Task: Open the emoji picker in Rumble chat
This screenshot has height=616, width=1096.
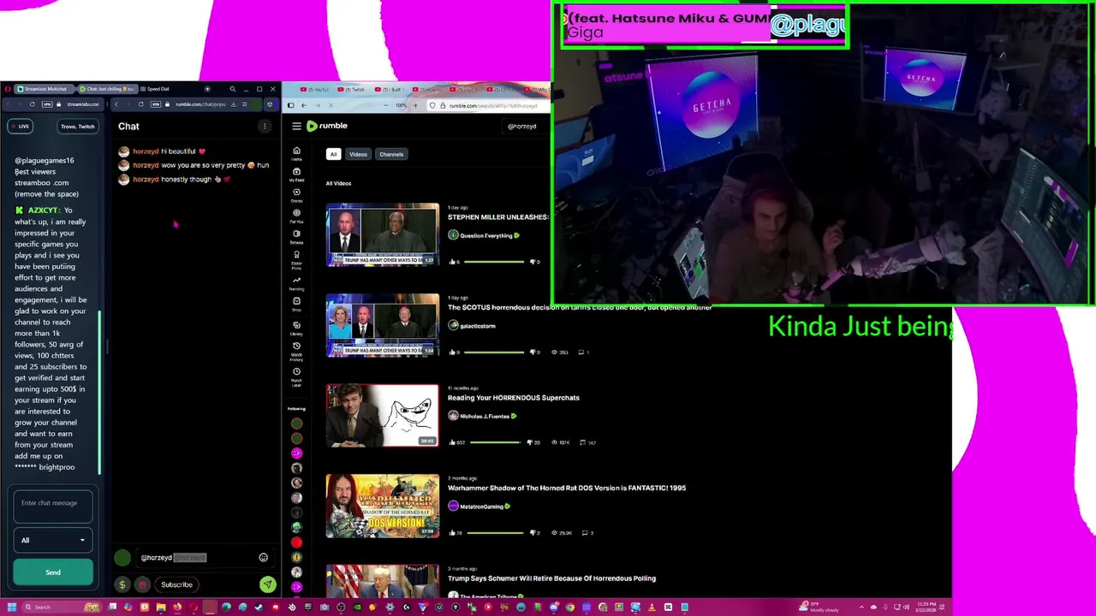Action: point(263,558)
